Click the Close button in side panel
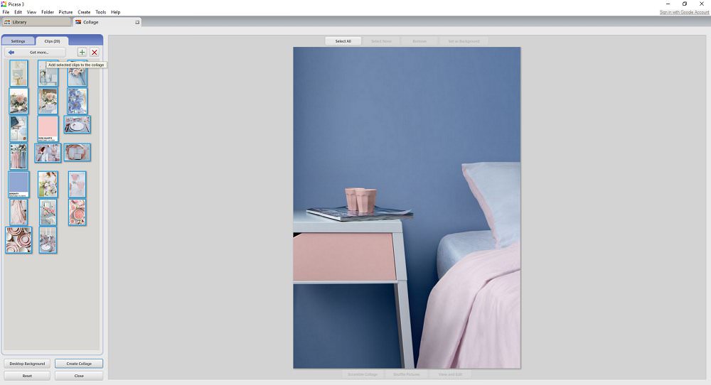 [79, 376]
